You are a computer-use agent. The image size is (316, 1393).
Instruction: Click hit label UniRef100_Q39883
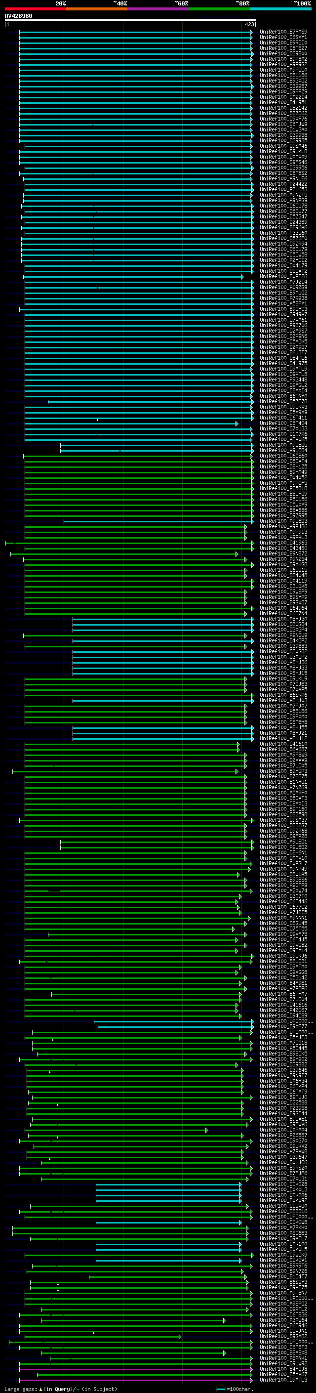pos(283,646)
